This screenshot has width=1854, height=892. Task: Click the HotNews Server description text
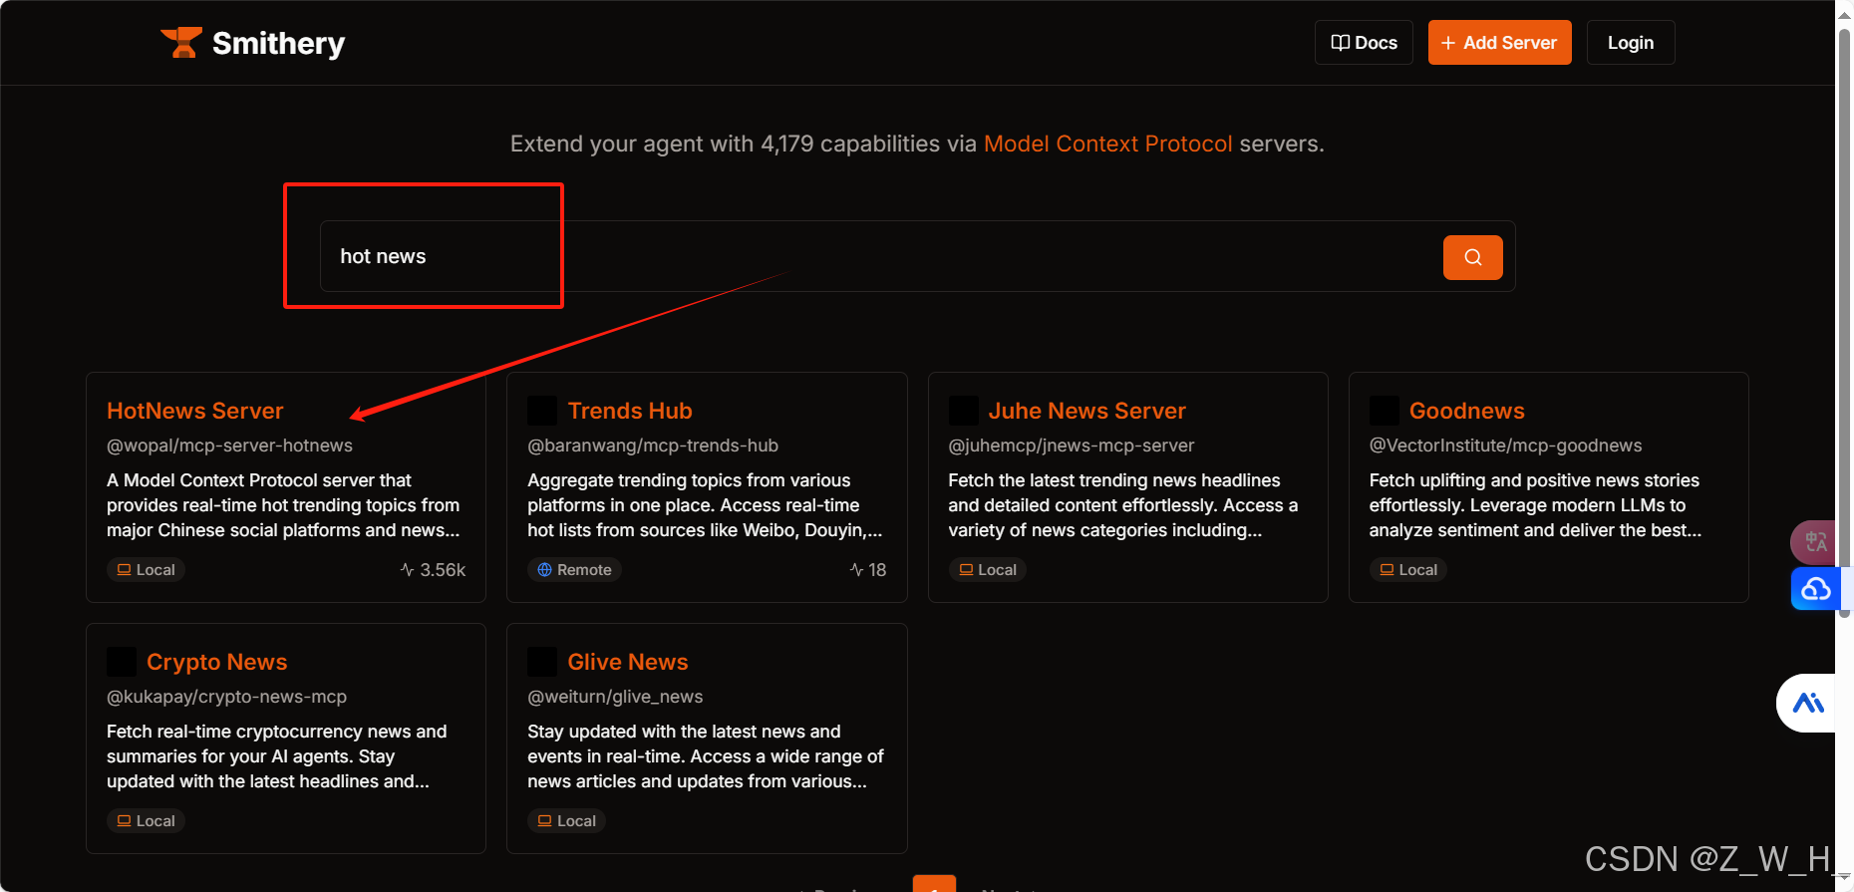click(x=284, y=505)
